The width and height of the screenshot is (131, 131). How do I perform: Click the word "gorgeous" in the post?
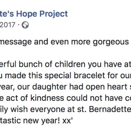click(x=111, y=42)
